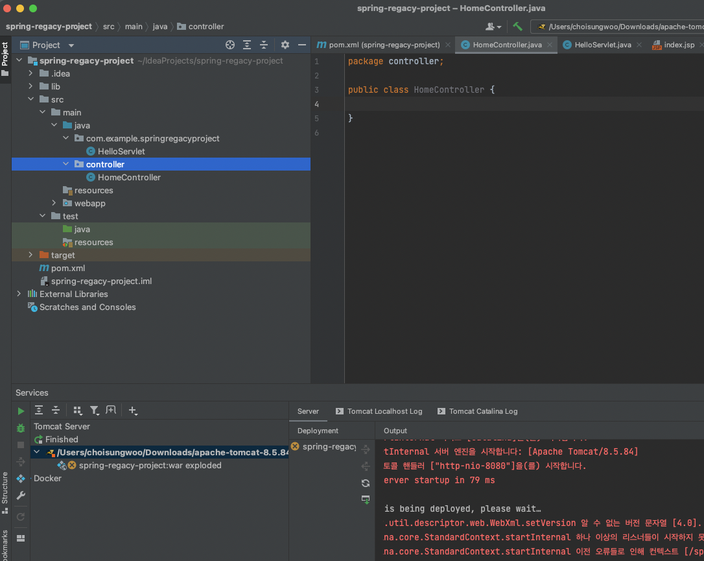Viewport: 704px width, 561px height.
Task: Click Expand All icon in Project panel
Action: pyautogui.click(x=247, y=45)
